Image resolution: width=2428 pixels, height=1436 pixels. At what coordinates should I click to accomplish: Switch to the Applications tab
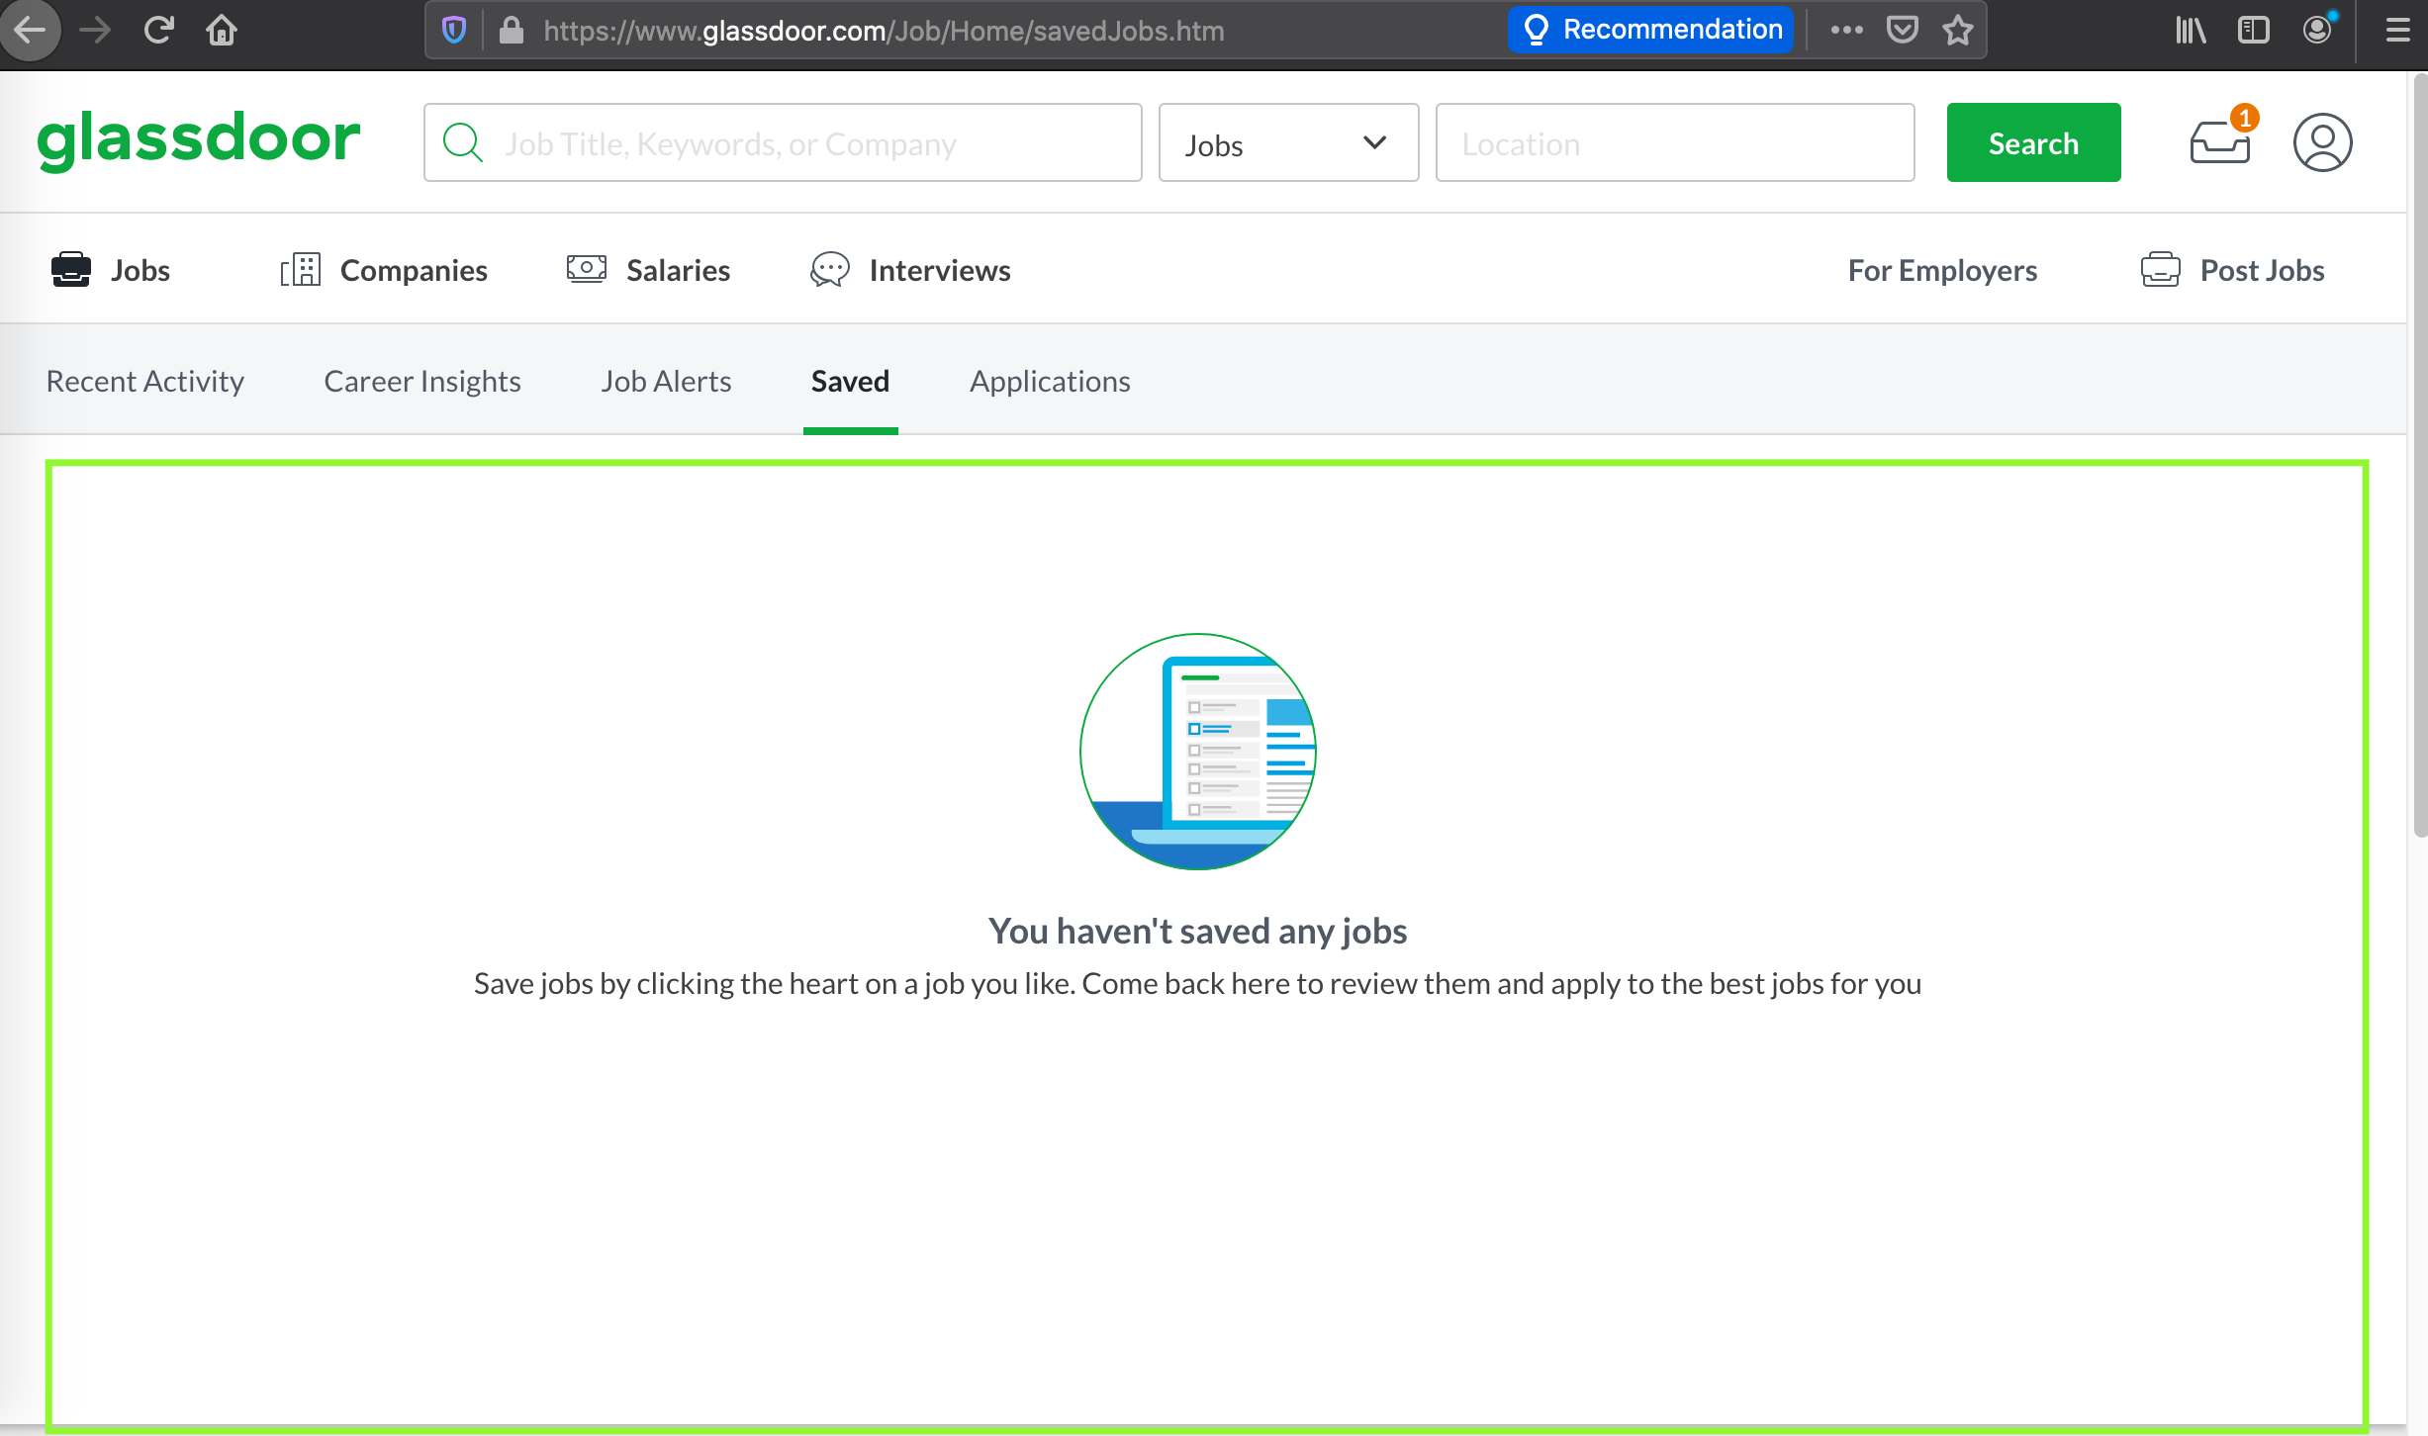[1049, 382]
